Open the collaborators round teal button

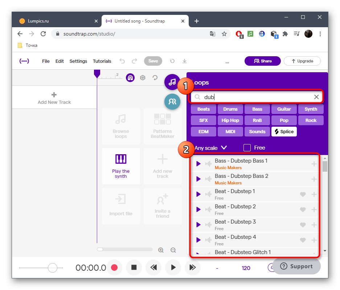[x=172, y=102]
